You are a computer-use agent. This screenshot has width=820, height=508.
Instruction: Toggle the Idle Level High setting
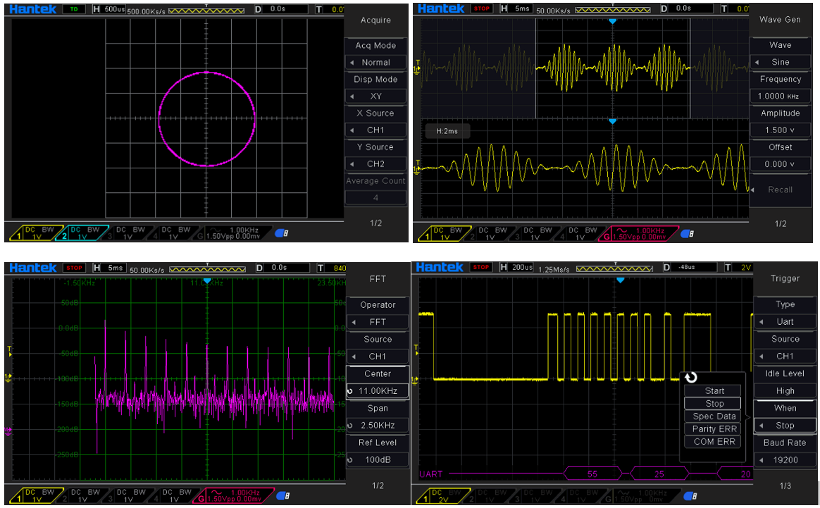[x=785, y=391]
